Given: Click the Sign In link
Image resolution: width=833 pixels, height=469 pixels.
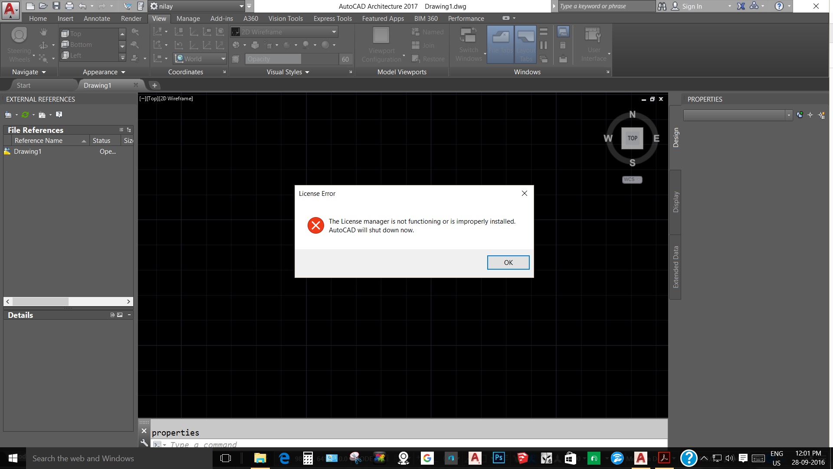Looking at the screenshot, I should pyautogui.click(x=692, y=6).
